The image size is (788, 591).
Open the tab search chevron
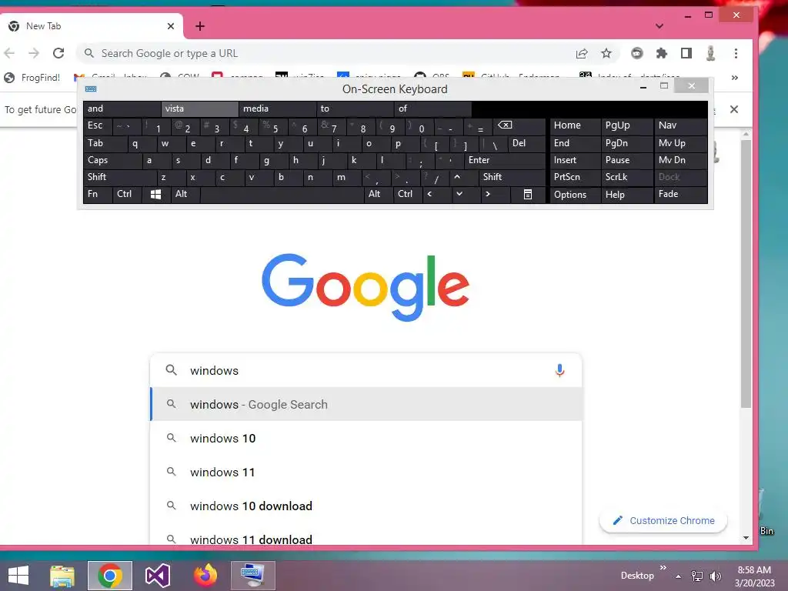659,26
